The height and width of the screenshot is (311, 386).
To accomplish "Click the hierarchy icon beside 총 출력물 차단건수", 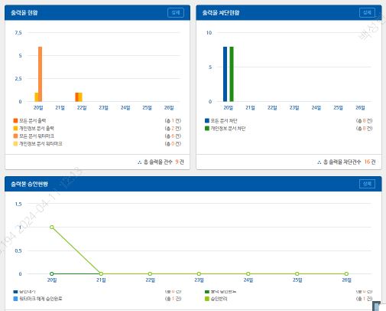I will tap(319, 162).
